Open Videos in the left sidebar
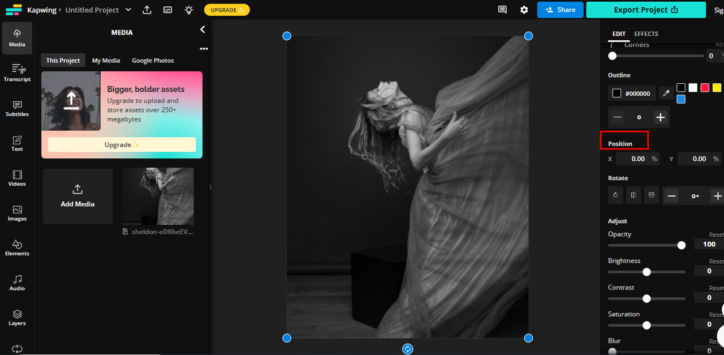Image resolution: width=724 pixels, height=355 pixels. point(17,178)
